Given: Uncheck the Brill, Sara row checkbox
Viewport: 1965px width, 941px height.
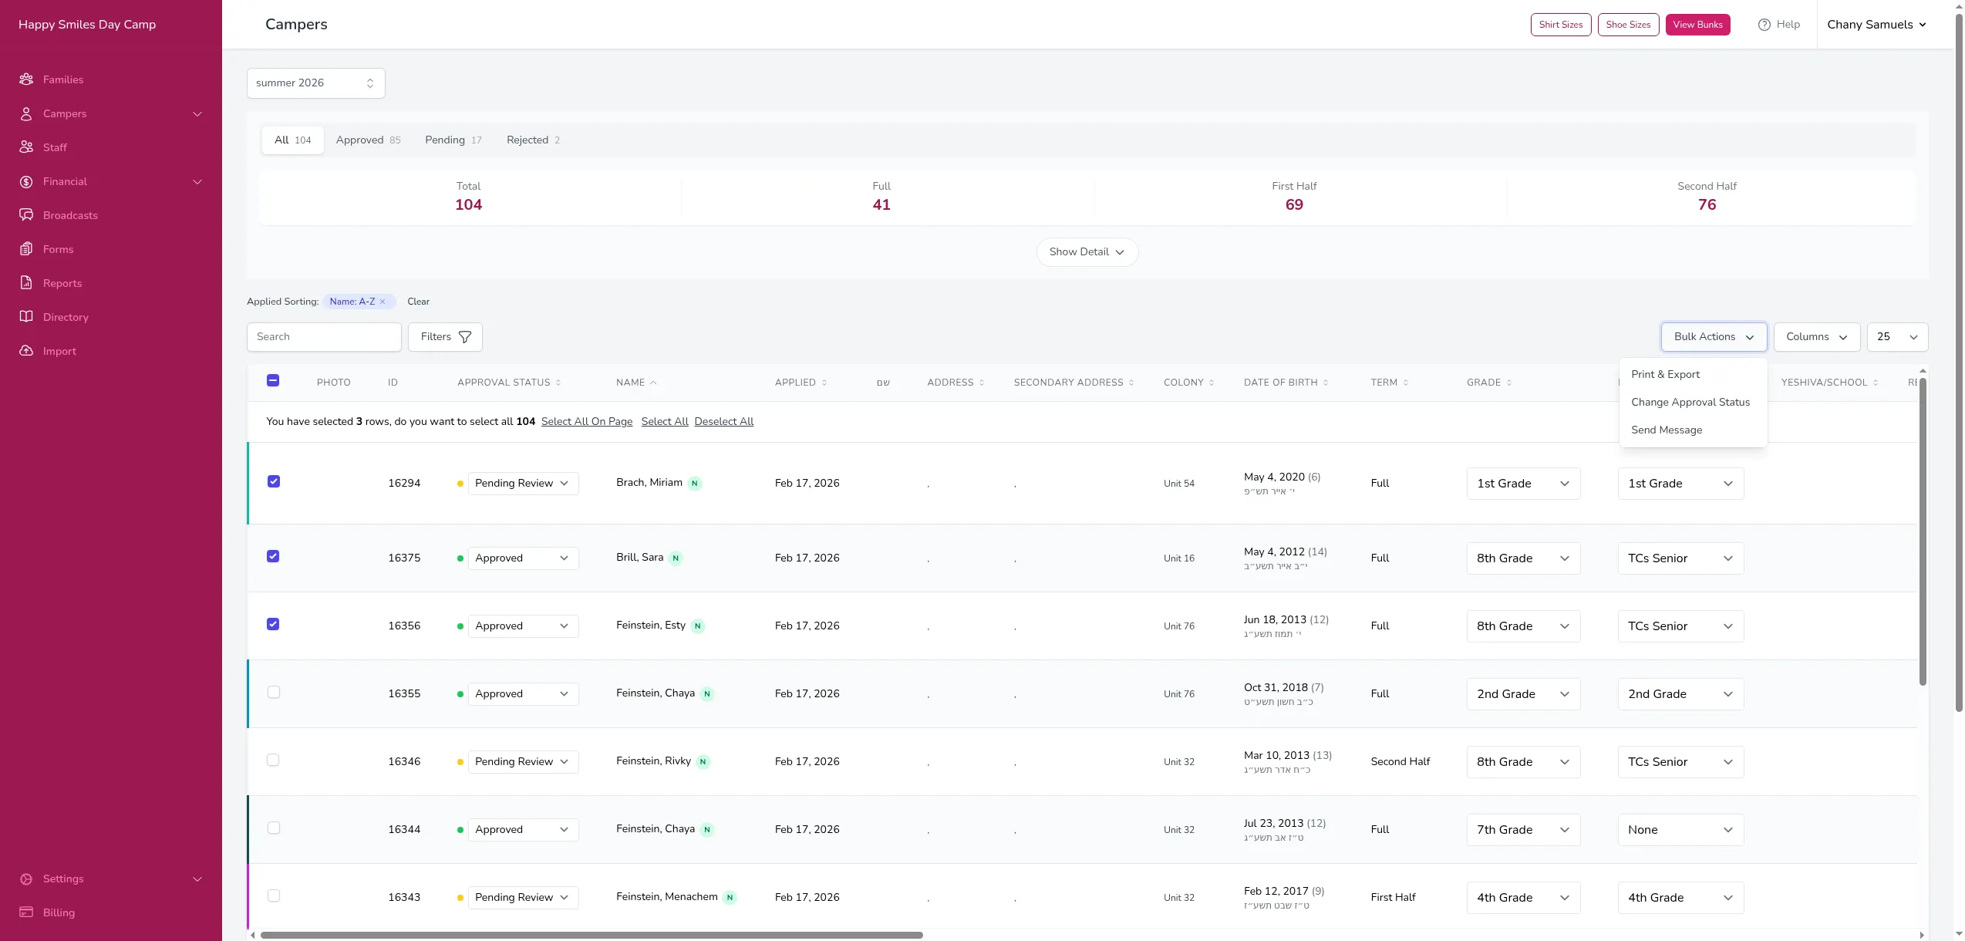Looking at the screenshot, I should pos(273,556).
